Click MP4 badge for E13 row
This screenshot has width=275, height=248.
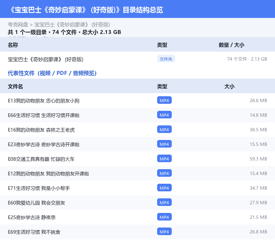pos(164,100)
